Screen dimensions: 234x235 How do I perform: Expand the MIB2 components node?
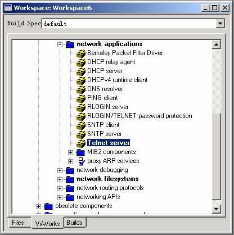70,152
